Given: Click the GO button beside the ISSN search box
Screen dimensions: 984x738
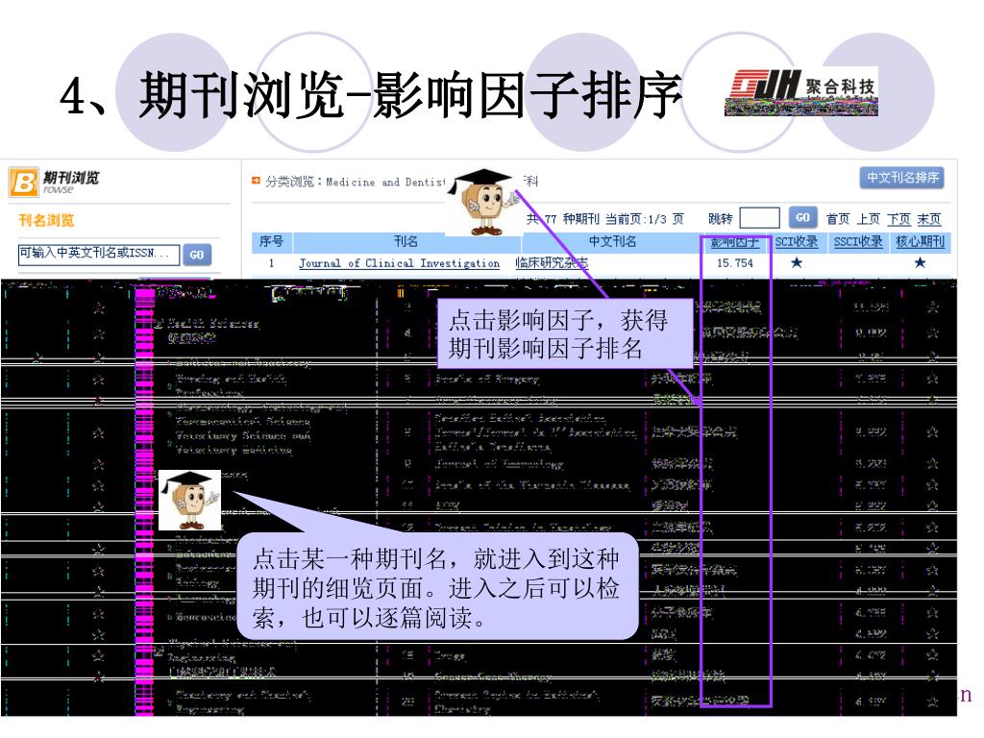Looking at the screenshot, I should pos(196,255).
